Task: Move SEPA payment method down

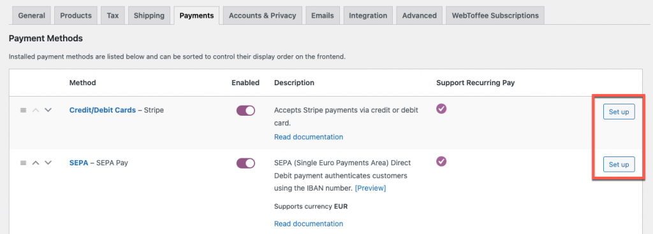Action: tap(48, 163)
